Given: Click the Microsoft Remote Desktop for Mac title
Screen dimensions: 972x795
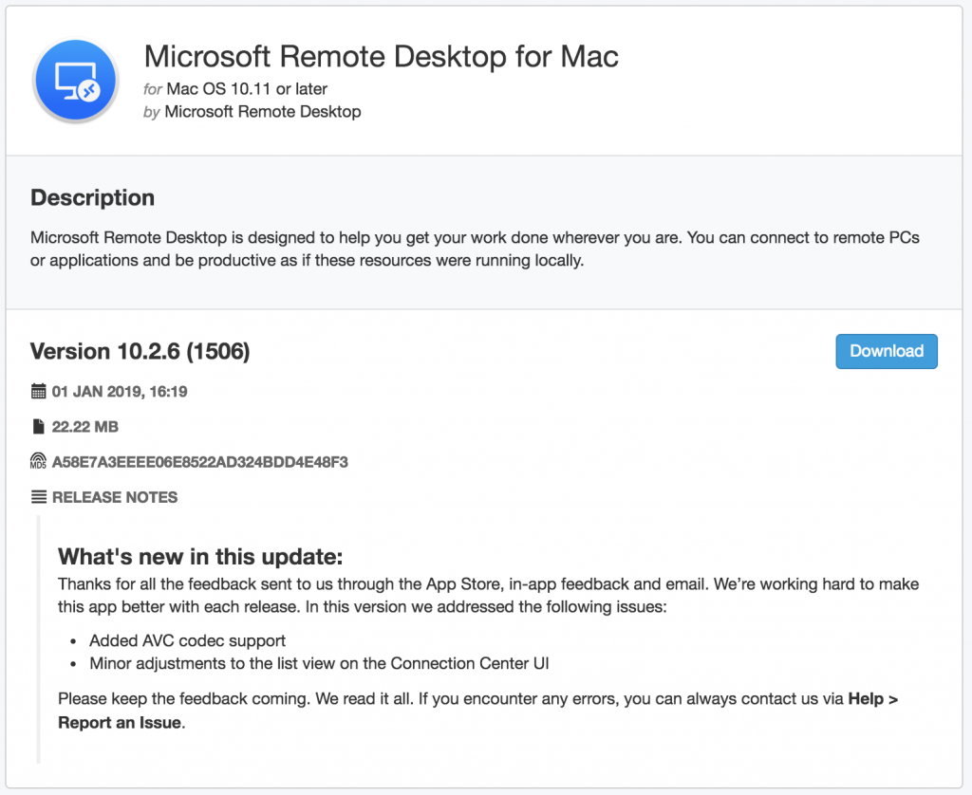Looking at the screenshot, I should pyautogui.click(x=382, y=56).
